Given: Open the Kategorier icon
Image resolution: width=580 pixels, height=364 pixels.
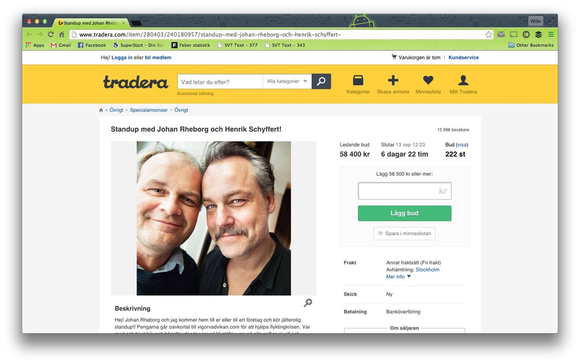Looking at the screenshot, I should pyautogui.click(x=358, y=81).
